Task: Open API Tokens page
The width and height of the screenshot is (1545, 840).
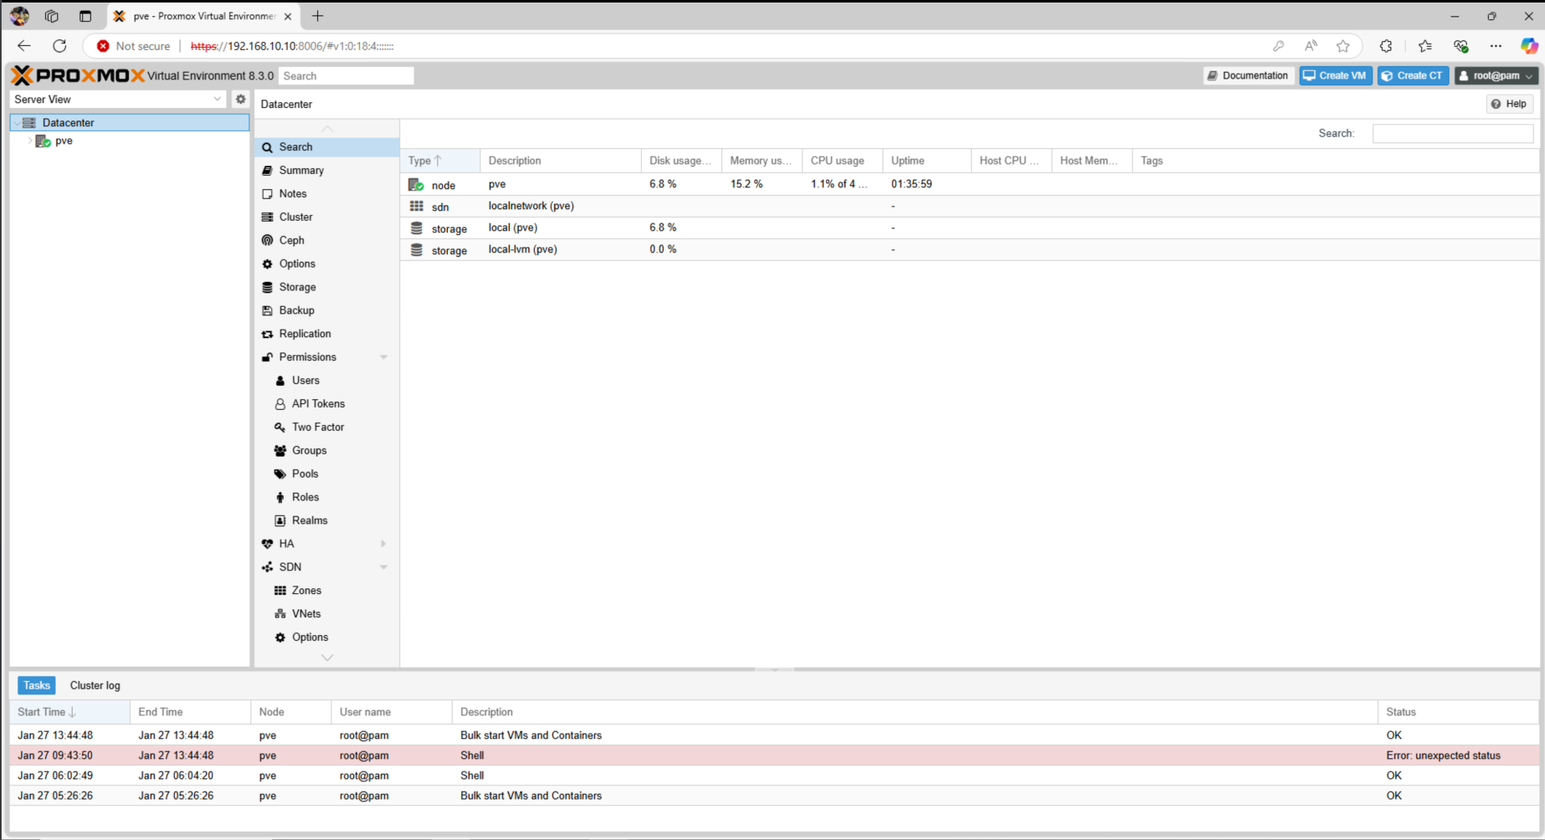Action: (326, 404)
